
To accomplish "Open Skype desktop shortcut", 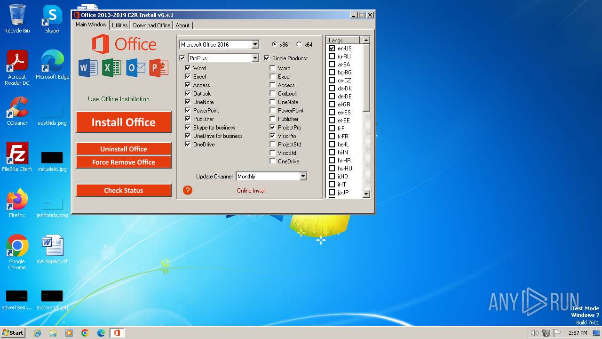I will [52, 19].
